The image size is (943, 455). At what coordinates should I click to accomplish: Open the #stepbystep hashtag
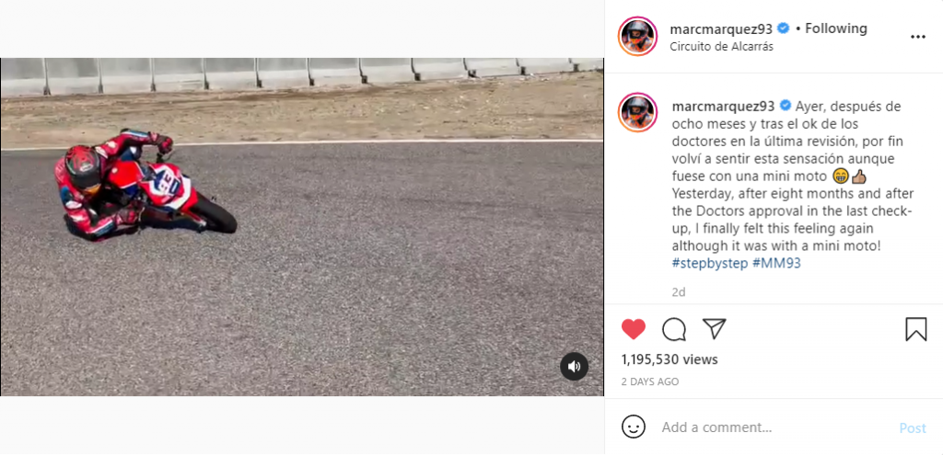pos(710,263)
